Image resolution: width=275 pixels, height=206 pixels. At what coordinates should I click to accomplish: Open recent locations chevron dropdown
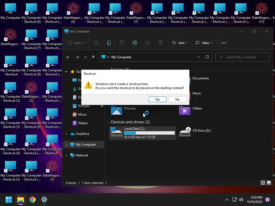coord(85,57)
